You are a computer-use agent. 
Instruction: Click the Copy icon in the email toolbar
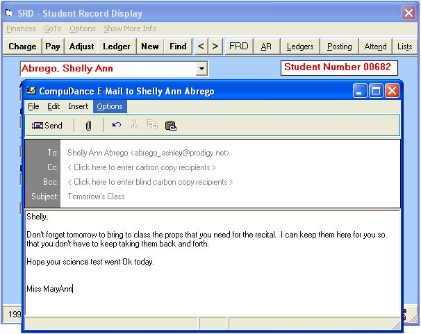pyautogui.click(x=152, y=125)
